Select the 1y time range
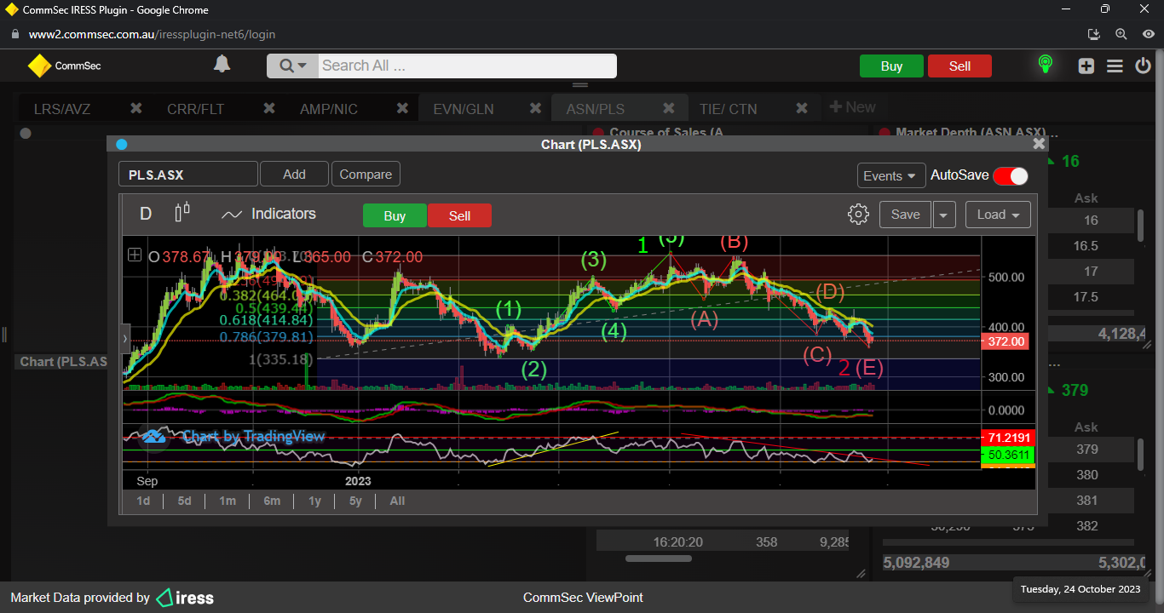Screen dimensions: 1164x613 point(315,501)
